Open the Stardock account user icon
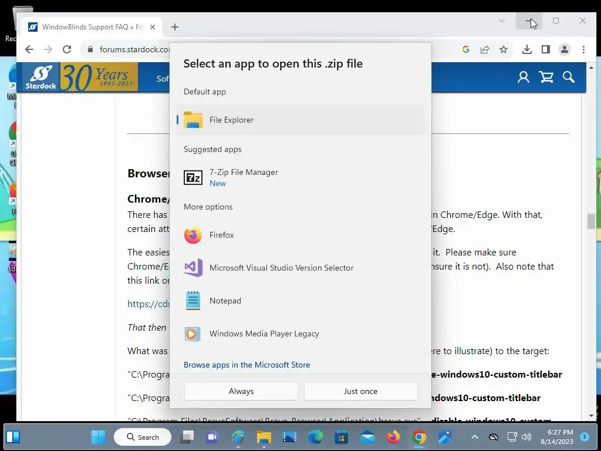601x451 pixels. [x=524, y=77]
